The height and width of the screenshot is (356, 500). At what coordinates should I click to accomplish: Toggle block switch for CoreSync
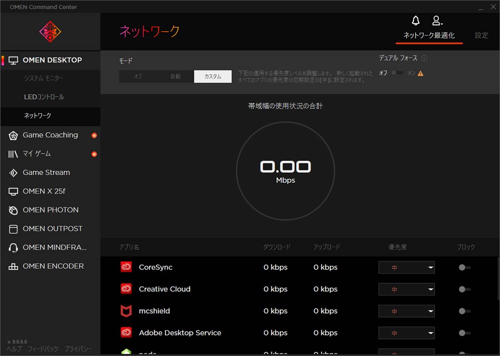465,267
